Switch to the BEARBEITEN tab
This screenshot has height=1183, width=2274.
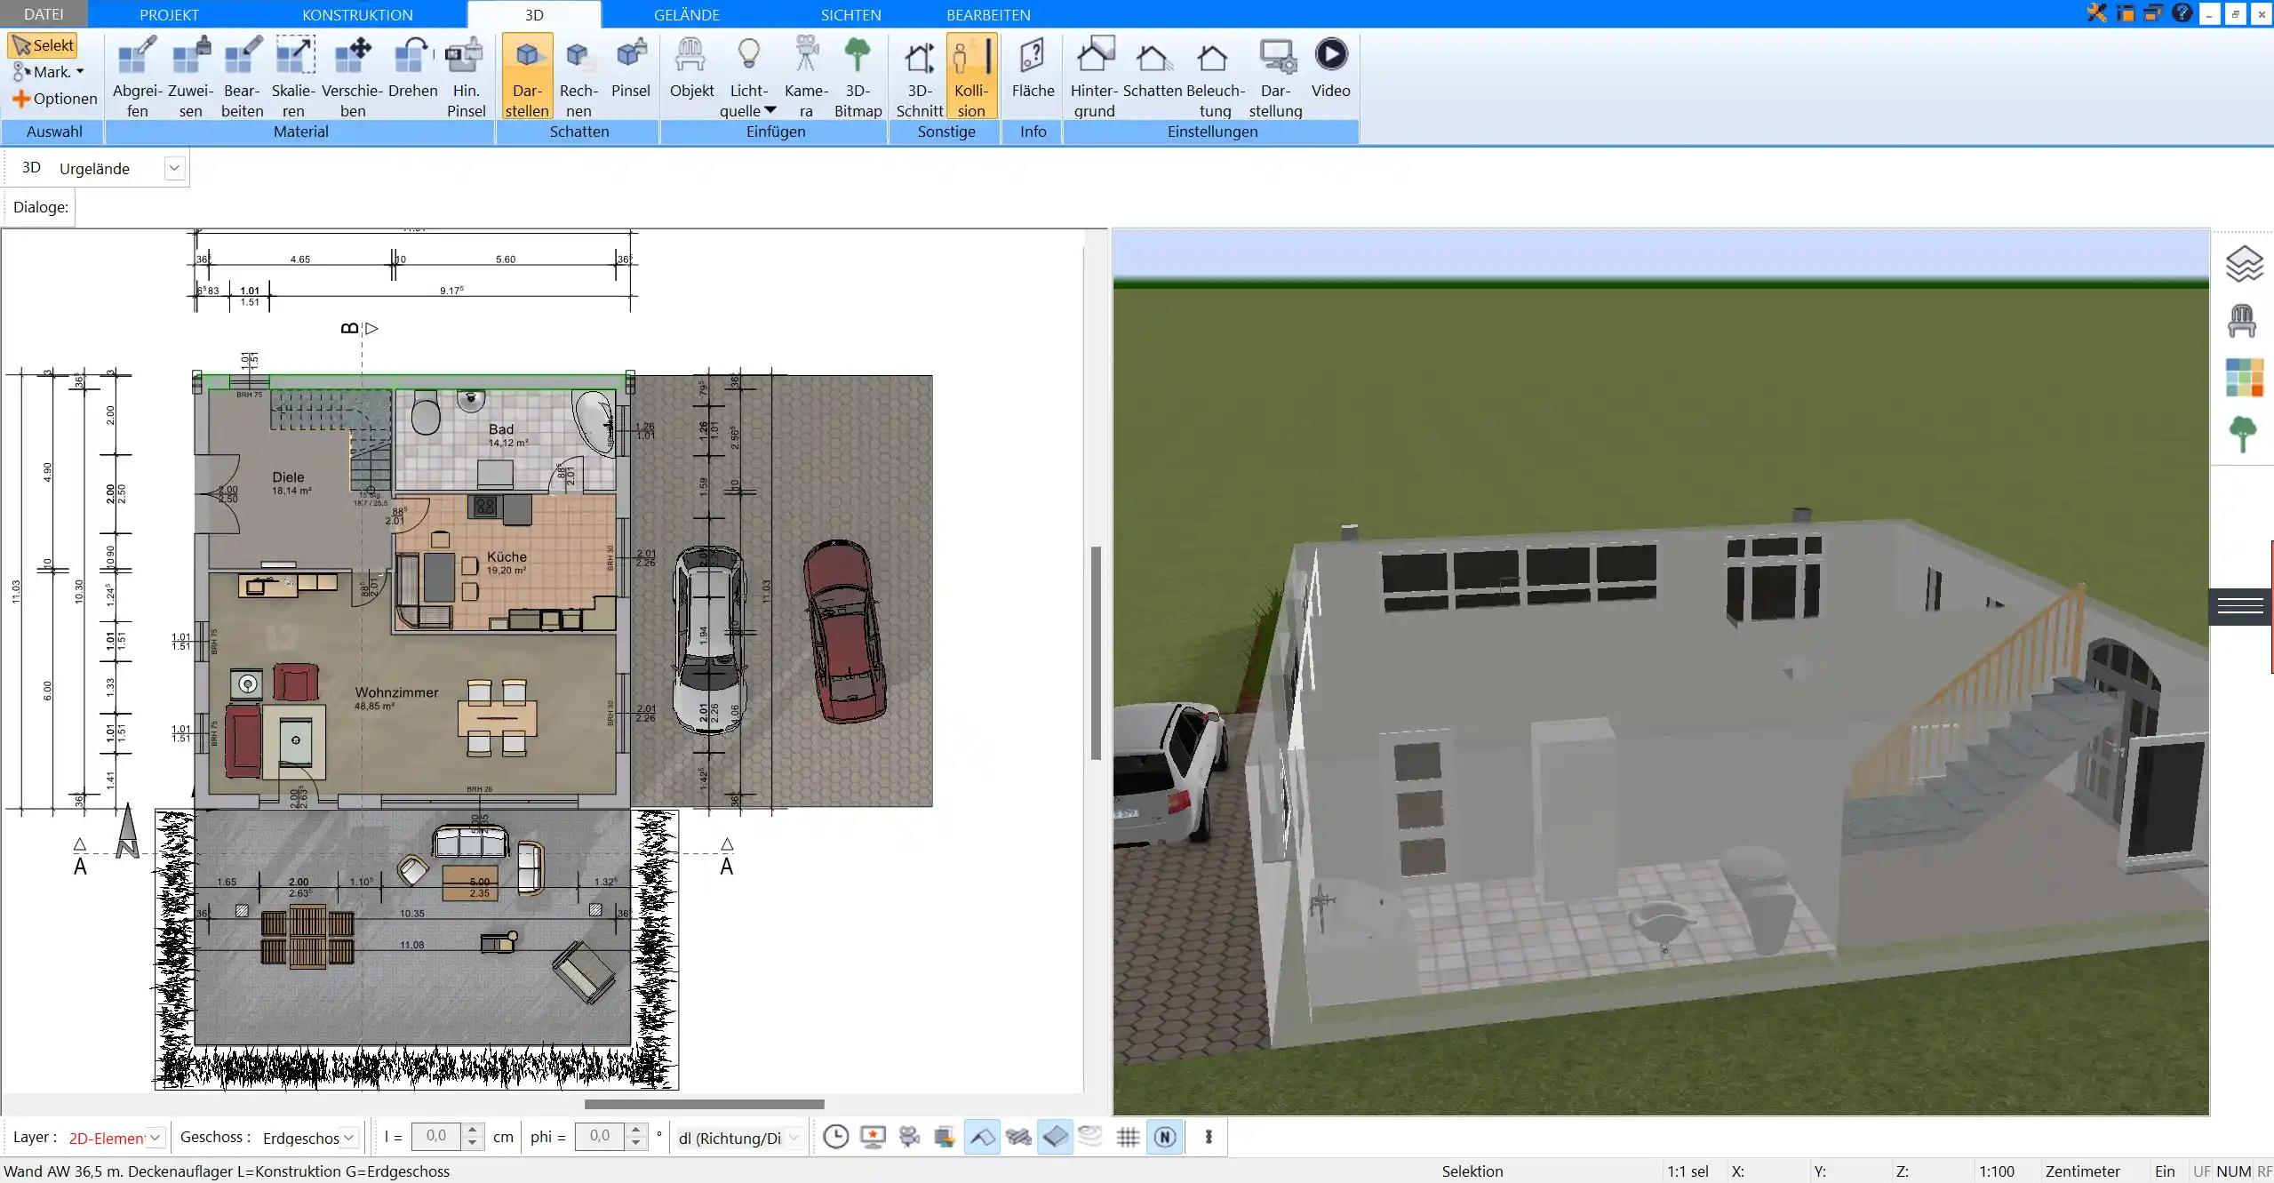coord(988,14)
